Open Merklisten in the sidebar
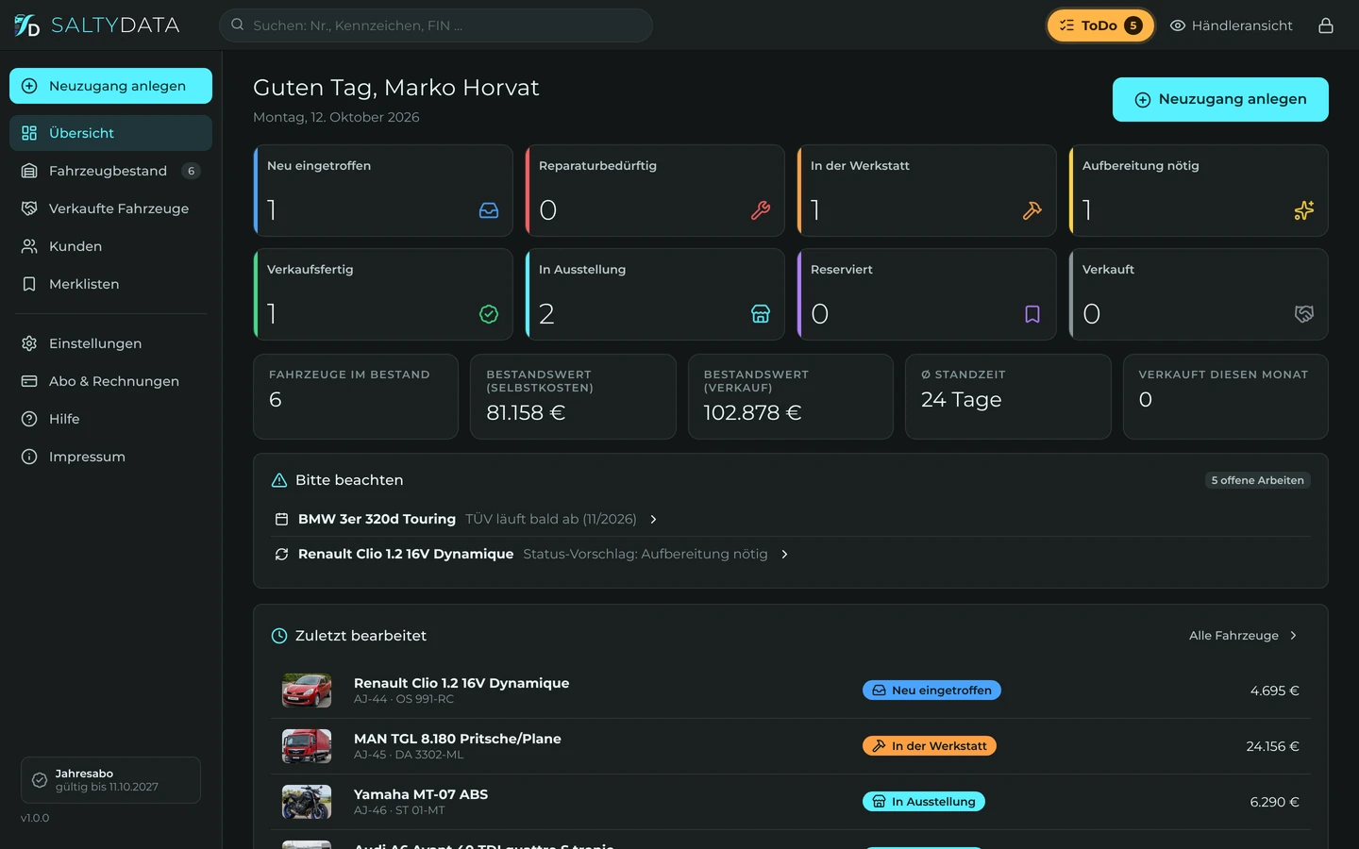Screen dimensions: 1359x849 click(x=110, y=284)
